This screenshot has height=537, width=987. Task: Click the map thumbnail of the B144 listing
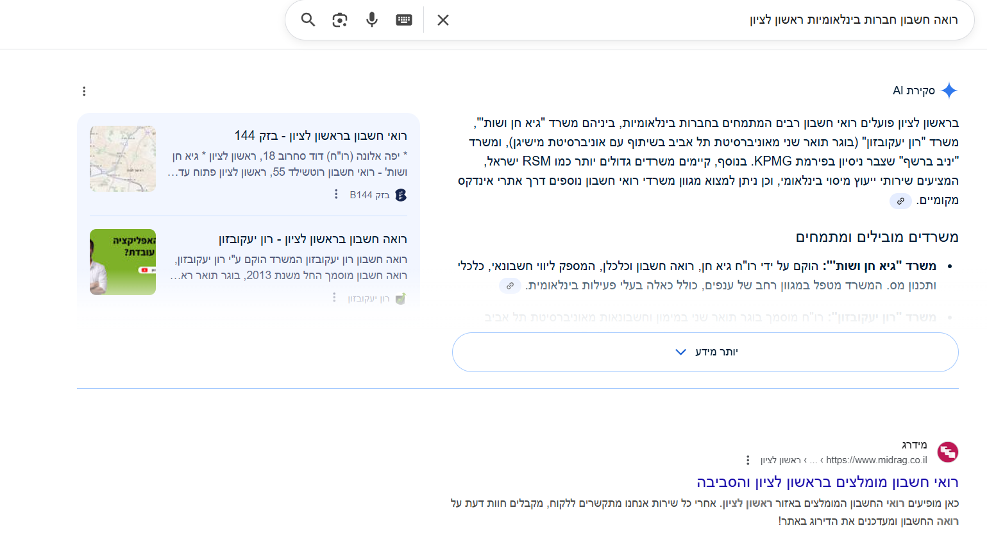coord(122,159)
